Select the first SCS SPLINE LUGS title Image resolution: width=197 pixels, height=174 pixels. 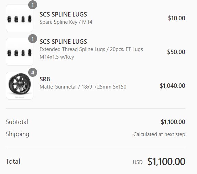63,14
